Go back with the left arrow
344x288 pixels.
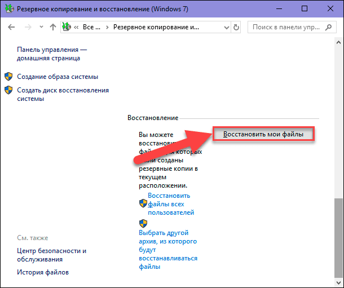click(x=11, y=27)
